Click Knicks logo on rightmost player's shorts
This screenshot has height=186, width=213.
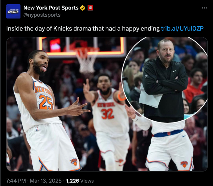(x=184, y=164)
